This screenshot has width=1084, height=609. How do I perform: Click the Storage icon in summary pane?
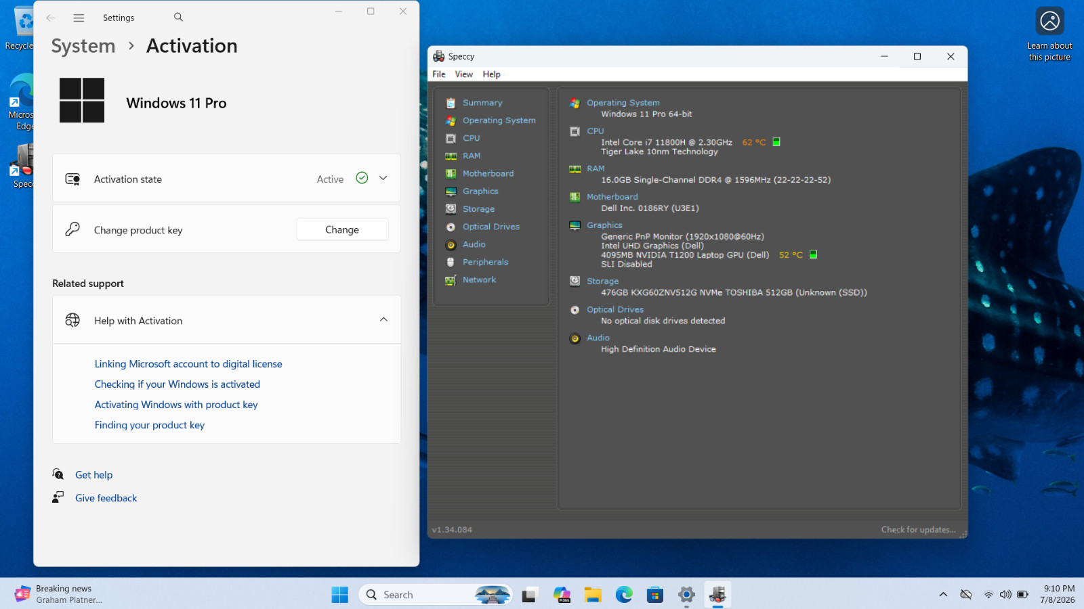coord(575,281)
